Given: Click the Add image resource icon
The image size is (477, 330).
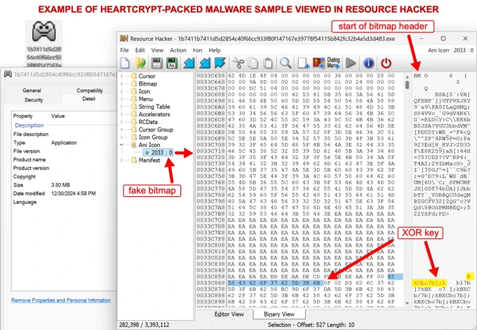Looking at the screenshot, I should [x=318, y=63].
